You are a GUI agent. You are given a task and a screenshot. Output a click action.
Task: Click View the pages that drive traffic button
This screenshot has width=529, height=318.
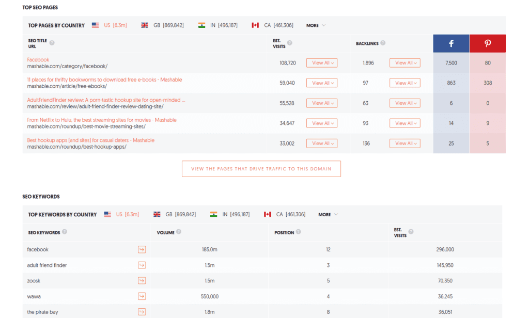[x=261, y=169]
